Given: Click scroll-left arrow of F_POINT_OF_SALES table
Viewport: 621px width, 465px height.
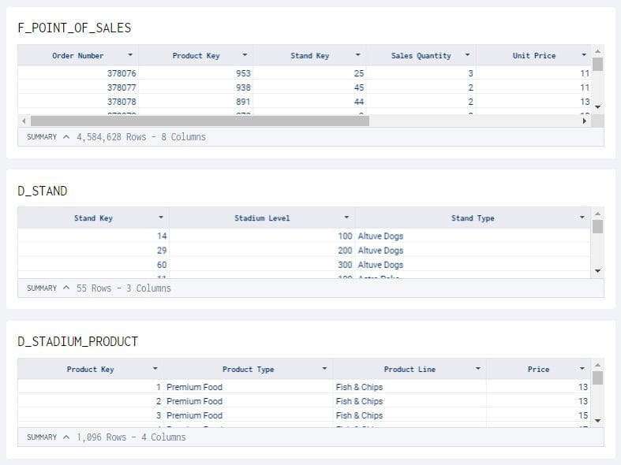Looking at the screenshot, I should [x=24, y=121].
